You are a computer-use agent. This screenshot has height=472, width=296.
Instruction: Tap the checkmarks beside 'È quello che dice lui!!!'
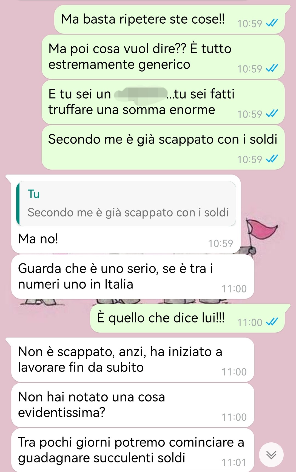point(272,322)
